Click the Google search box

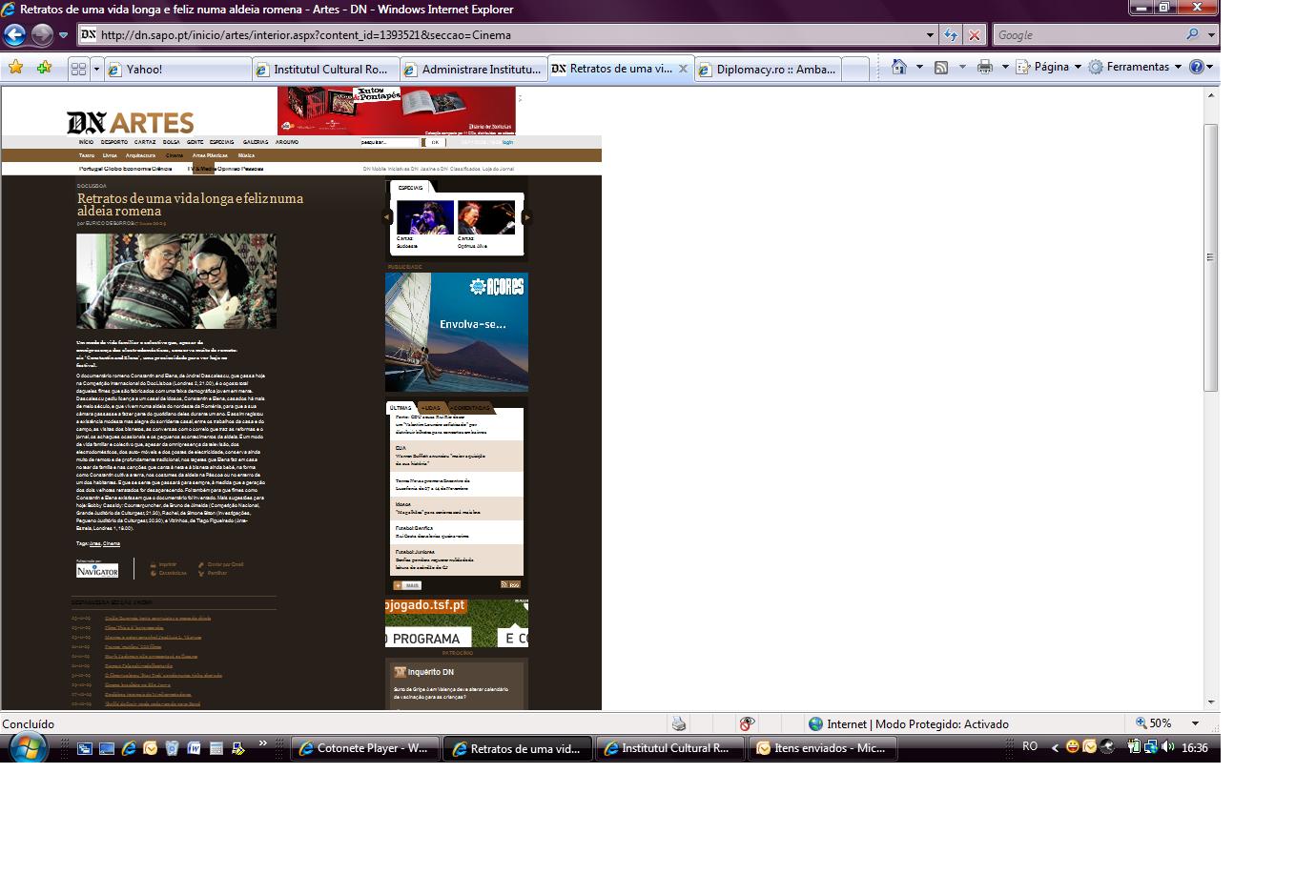(x=1087, y=35)
